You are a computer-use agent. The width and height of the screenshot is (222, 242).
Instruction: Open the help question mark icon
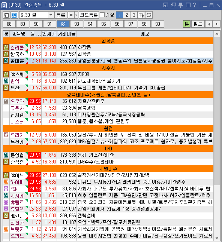click(x=195, y=5)
